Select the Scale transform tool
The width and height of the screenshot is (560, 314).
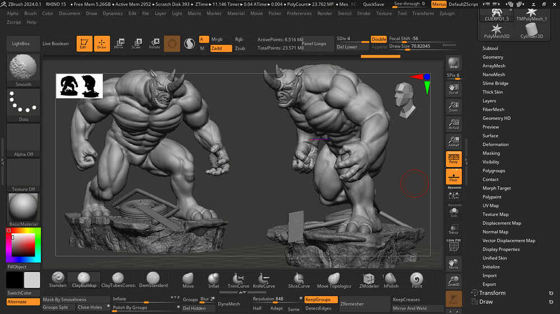click(137, 44)
